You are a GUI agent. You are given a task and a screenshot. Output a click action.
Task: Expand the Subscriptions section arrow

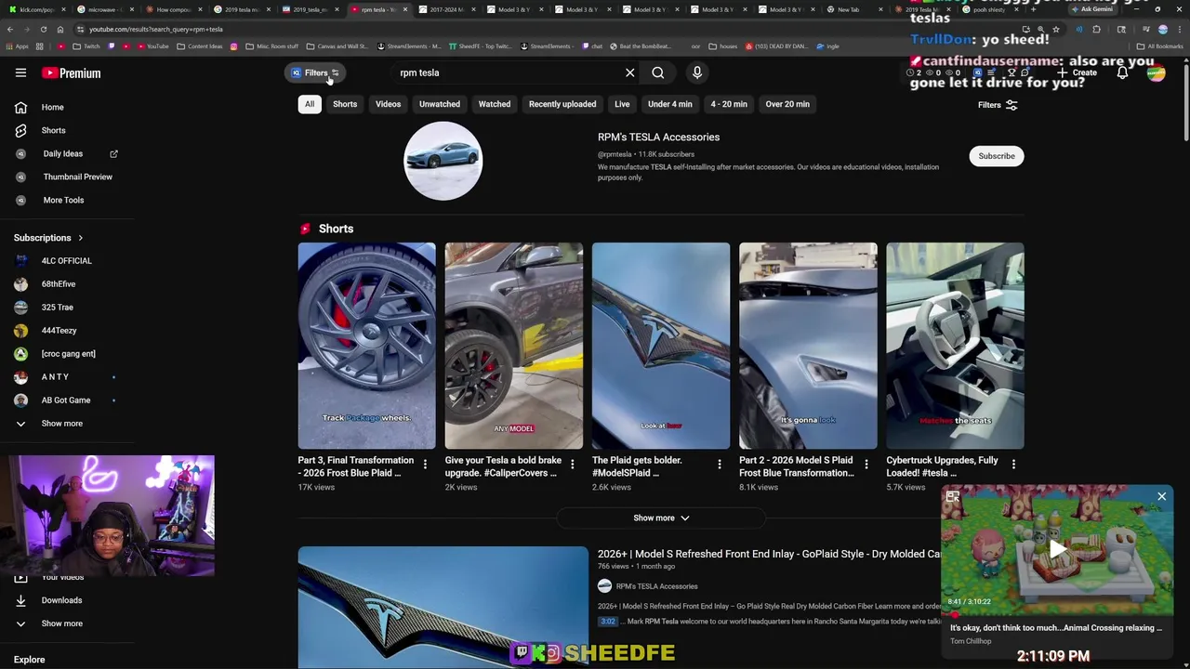80,238
